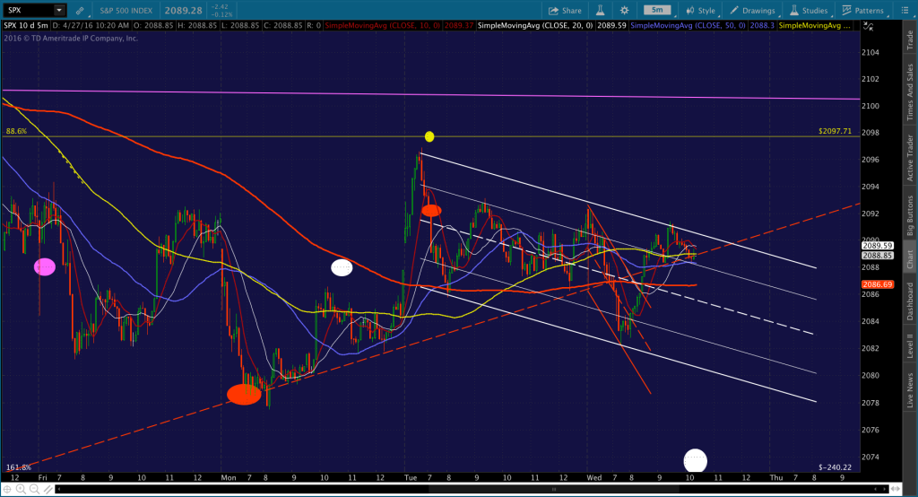Viewport: 918px width, 497px height.
Task: Open the 5m timeframe selector
Action: pos(658,10)
